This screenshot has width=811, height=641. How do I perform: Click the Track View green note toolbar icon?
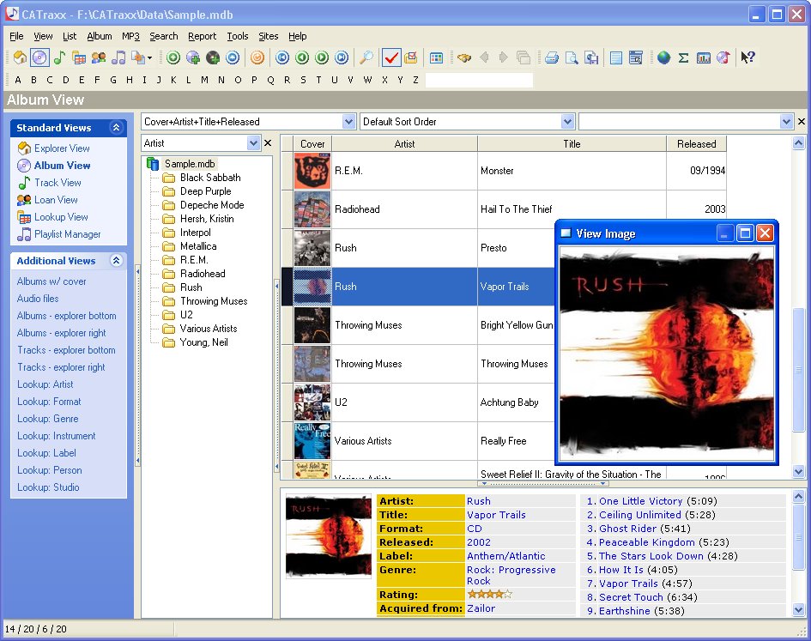click(59, 57)
